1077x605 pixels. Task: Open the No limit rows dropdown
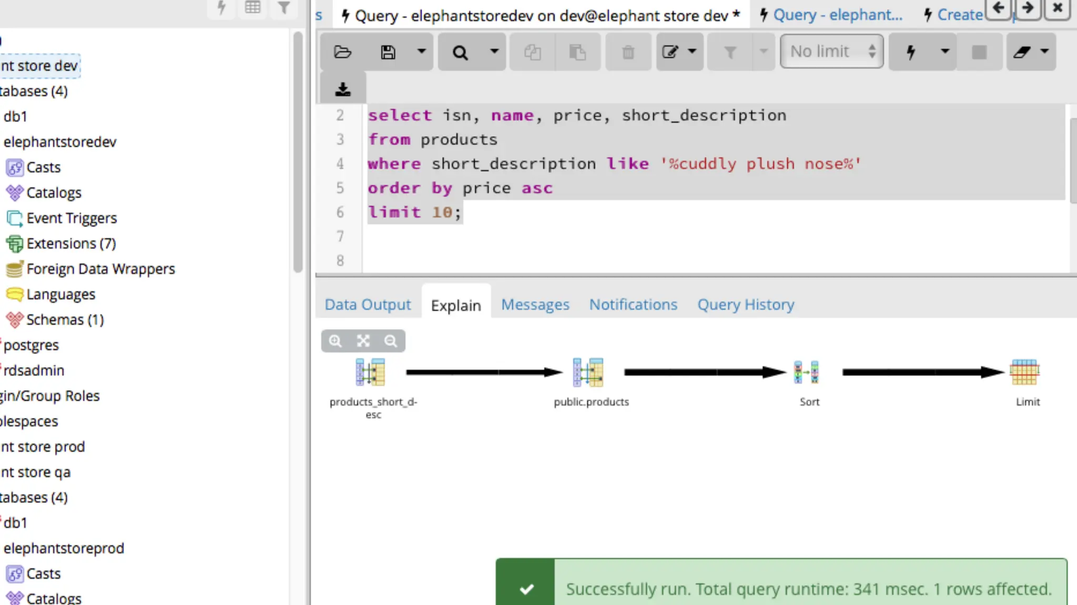point(831,51)
